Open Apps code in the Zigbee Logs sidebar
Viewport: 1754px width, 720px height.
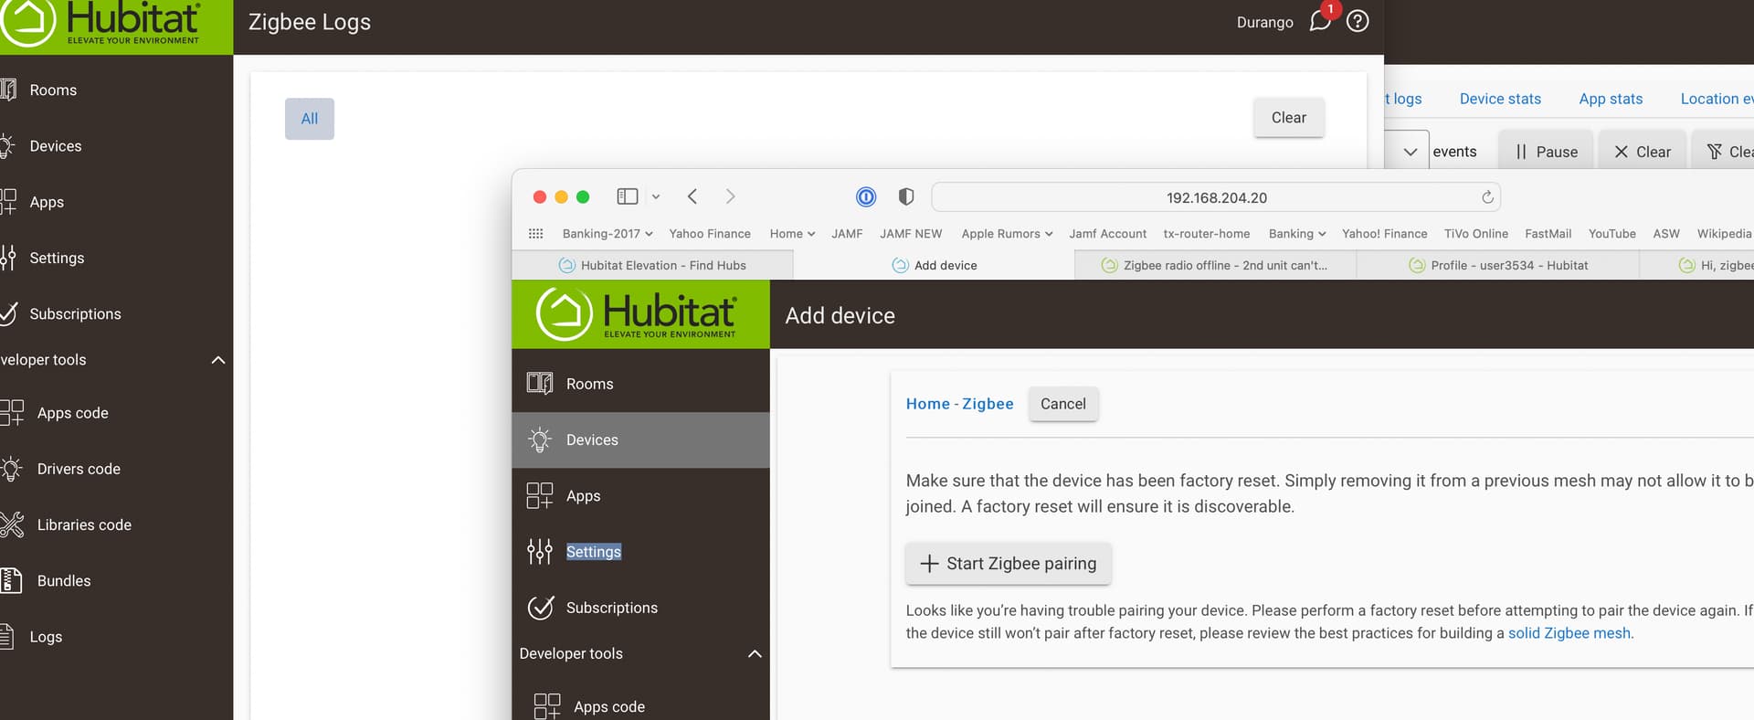pos(72,413)
